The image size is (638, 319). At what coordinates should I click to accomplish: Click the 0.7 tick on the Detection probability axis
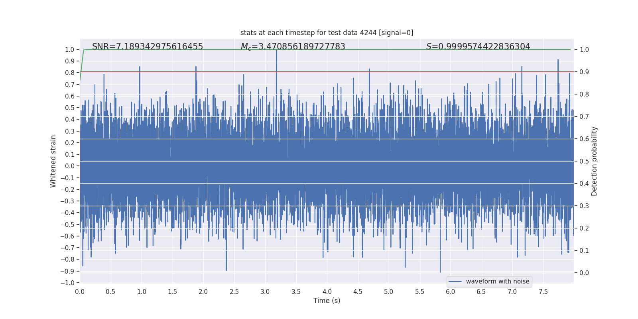click(x=584, y=117)
